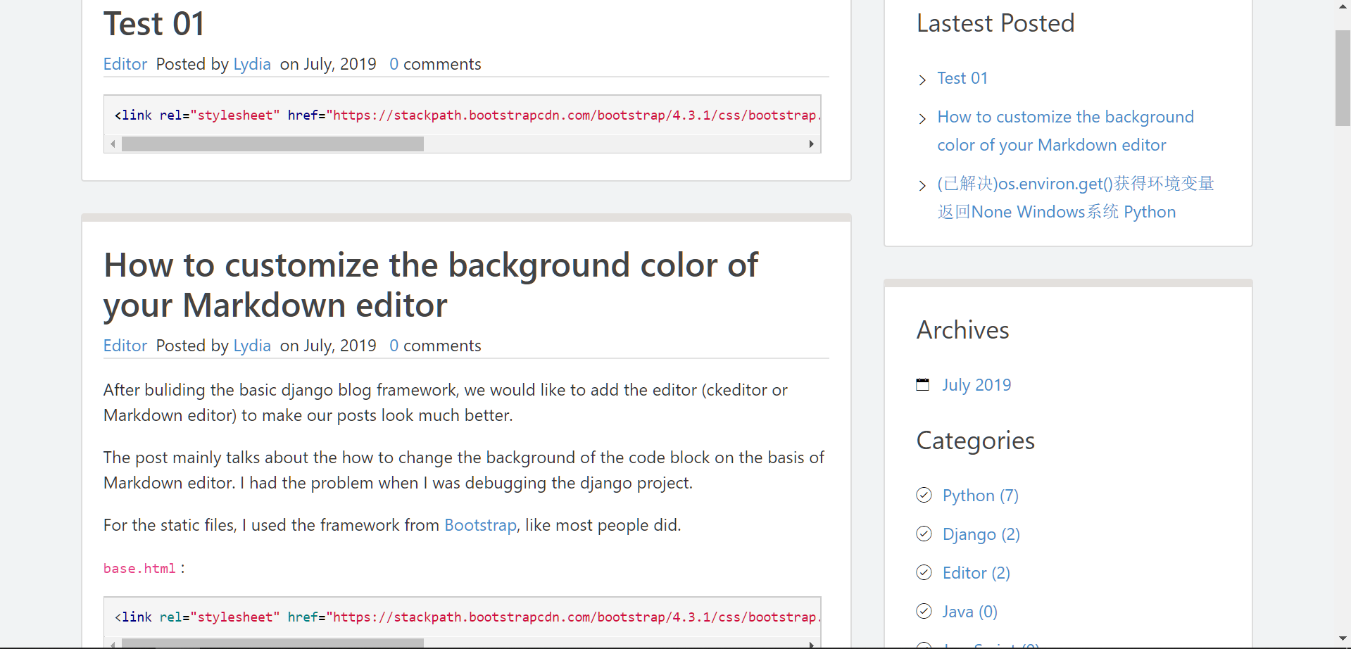
Task: Click the checkmark icon next to Python category
Action: pos(924,495)
